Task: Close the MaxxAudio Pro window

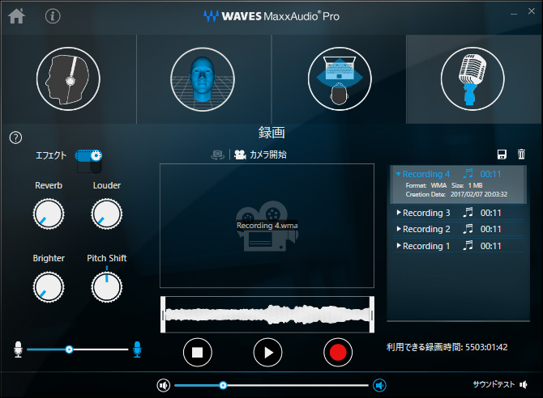Action: [532, 11]
